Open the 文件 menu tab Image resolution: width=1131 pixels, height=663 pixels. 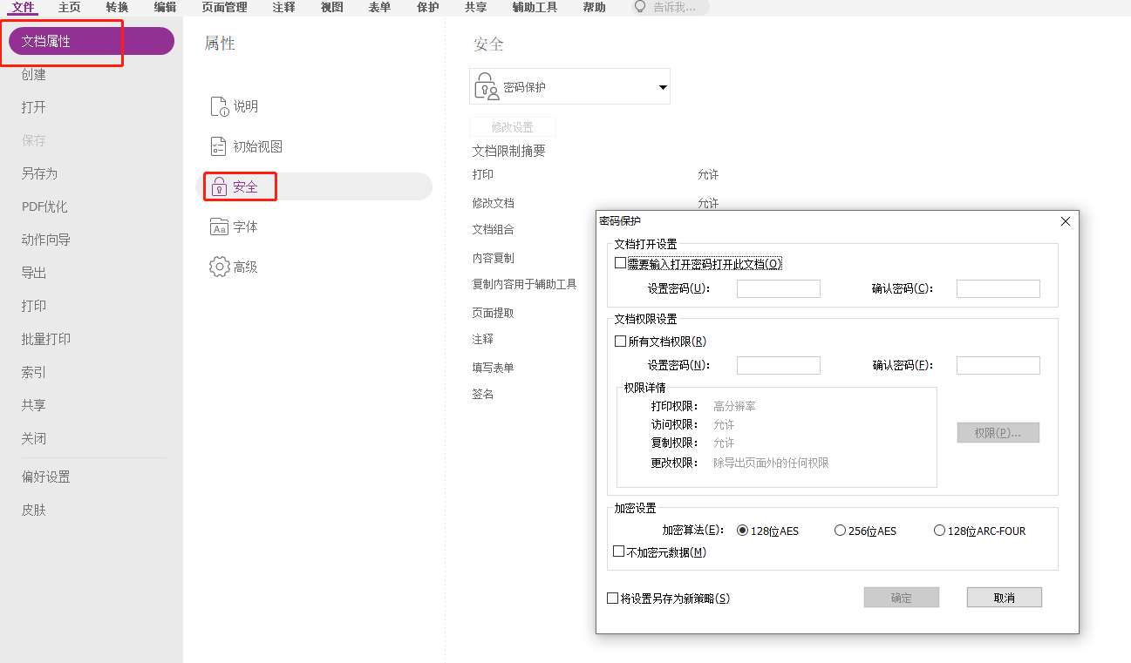pyautogui.click(x=24, y=7)
